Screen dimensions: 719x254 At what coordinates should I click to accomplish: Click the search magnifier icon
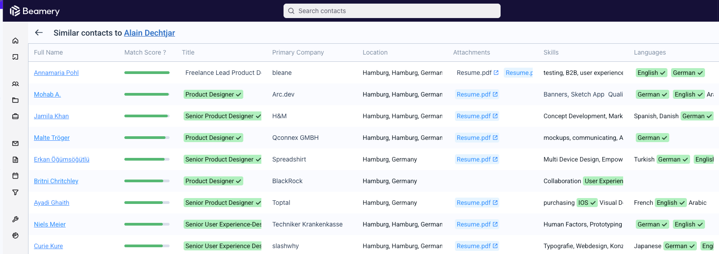[291, 11]
